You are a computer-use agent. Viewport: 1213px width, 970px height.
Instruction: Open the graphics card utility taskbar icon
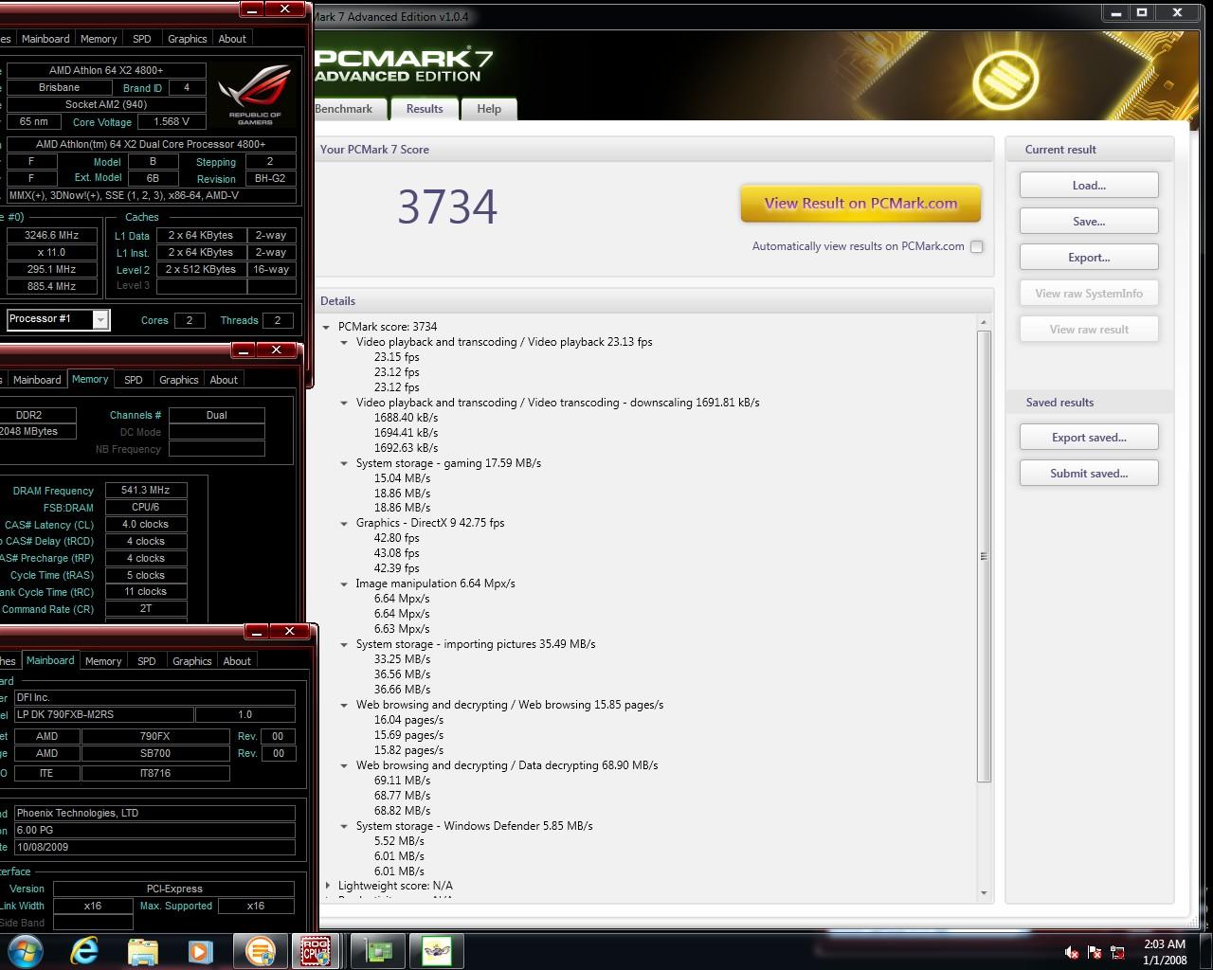[x=378, y=950]
